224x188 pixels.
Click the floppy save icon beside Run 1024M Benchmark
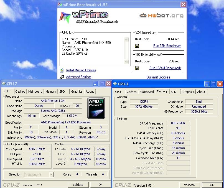coord(137,68)
